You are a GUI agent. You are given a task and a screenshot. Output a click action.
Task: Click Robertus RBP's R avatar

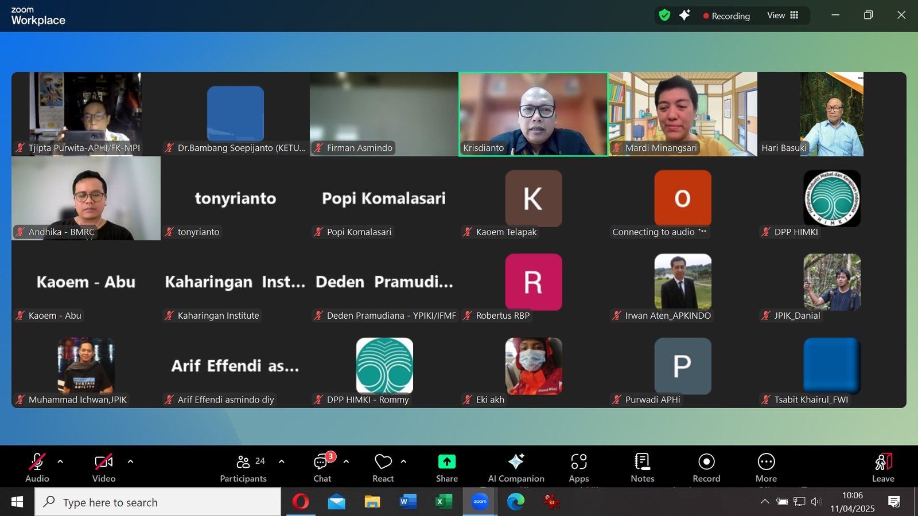[x=534, y=282]
